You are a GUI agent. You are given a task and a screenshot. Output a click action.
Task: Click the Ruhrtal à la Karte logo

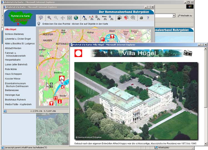coord(20,19)
